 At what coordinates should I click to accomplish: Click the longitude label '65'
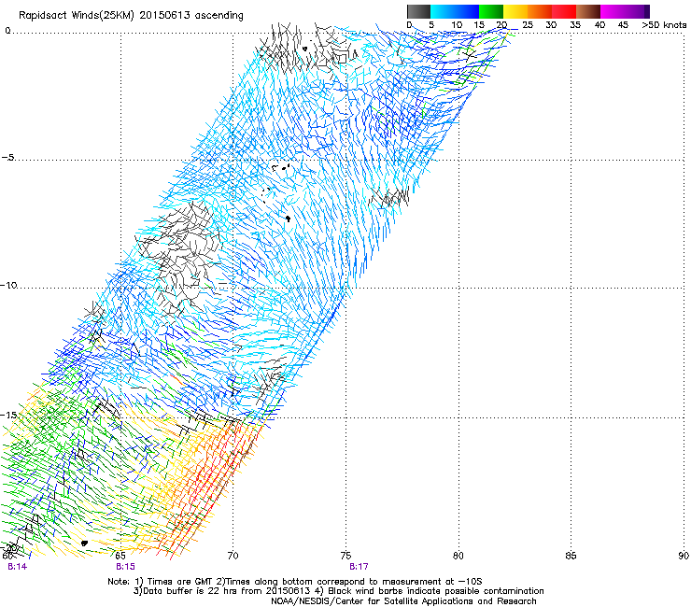tap(120, 556)
